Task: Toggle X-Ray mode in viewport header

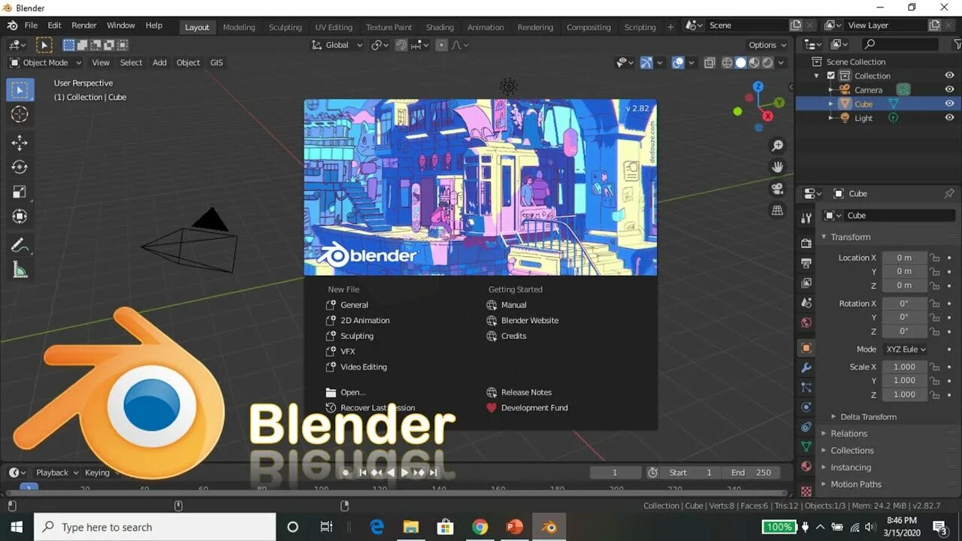Action: pyautogui.click(x=709, y=63)
